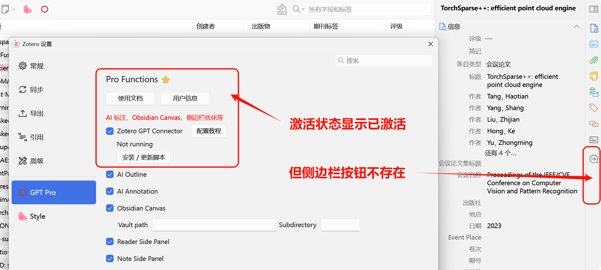Click the new note icon in toolbar
This screenshot has height=270, width=601.
point(5,9)
